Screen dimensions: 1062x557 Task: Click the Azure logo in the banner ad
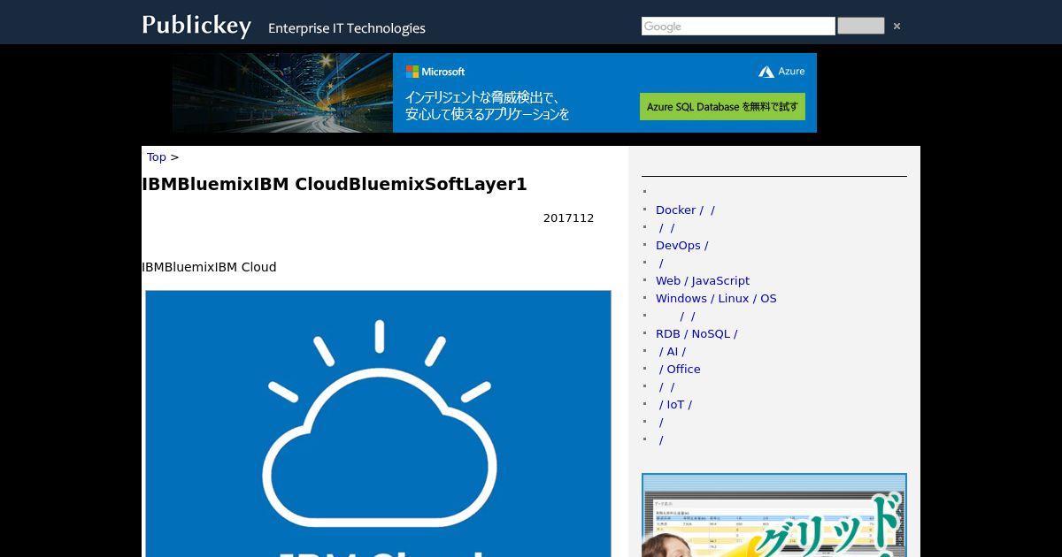tap(781, 72)
